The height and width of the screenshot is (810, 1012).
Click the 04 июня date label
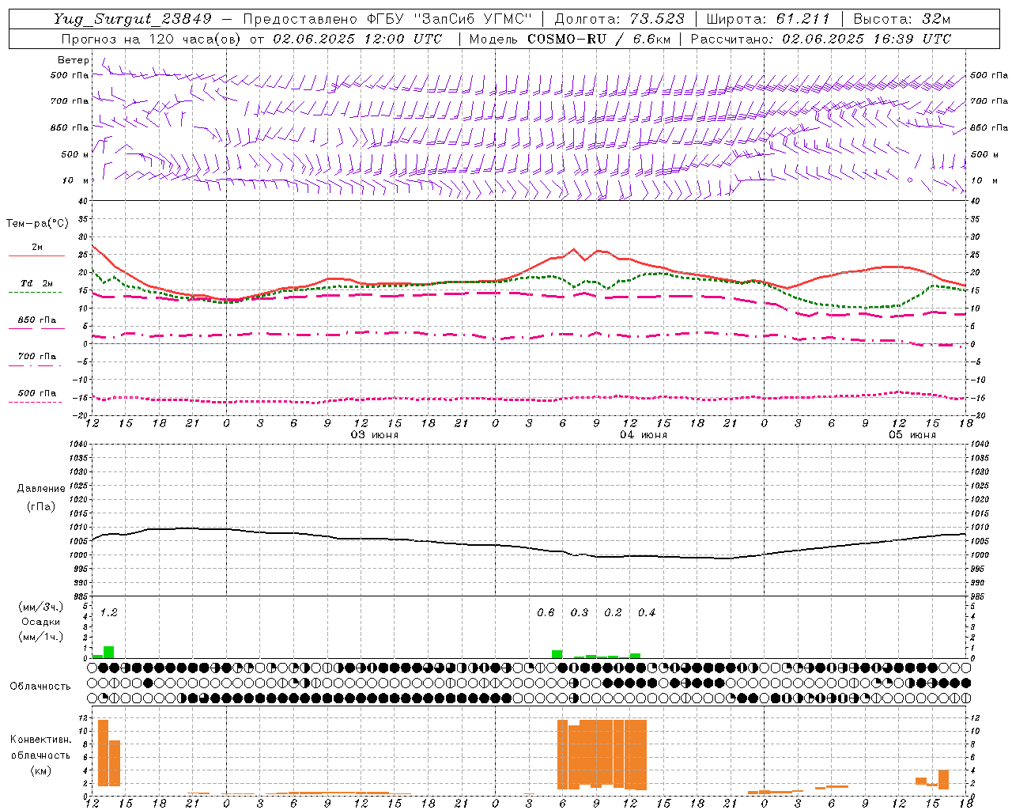point(644,435)
